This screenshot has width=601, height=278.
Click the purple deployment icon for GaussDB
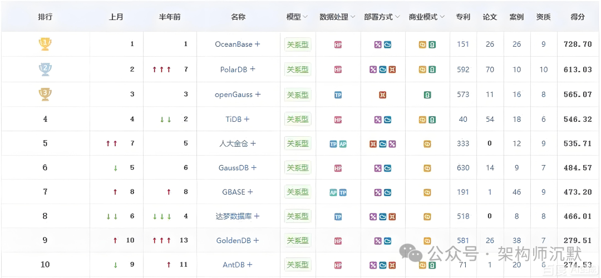click(378, 168)
